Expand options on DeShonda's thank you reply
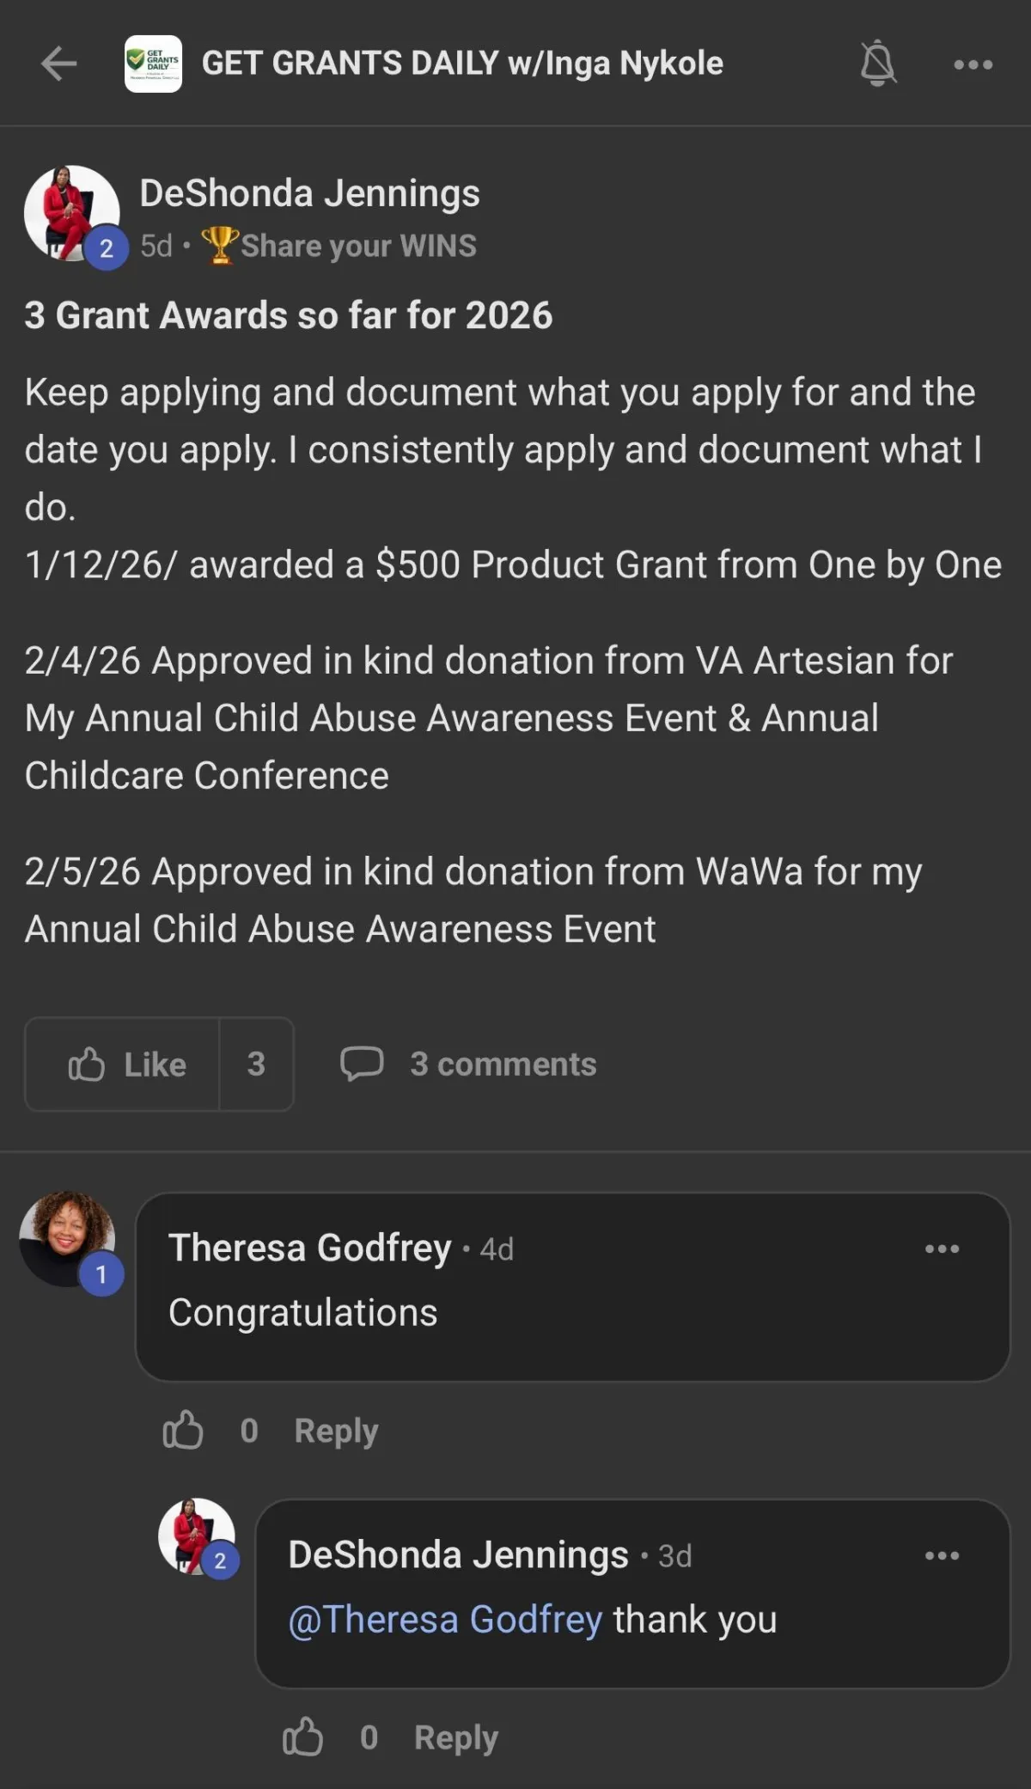Viewport: 1031px width, 1789px height. (x=943, y=1555)
